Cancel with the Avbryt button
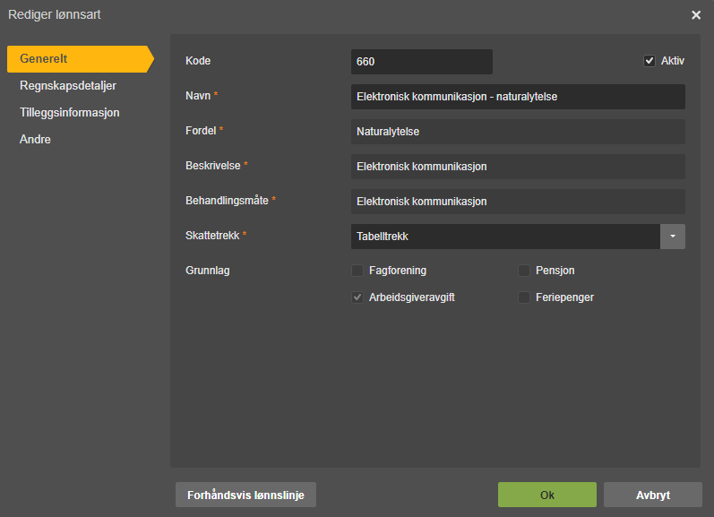Screen dimensions: 714x517 pos(652,495)
